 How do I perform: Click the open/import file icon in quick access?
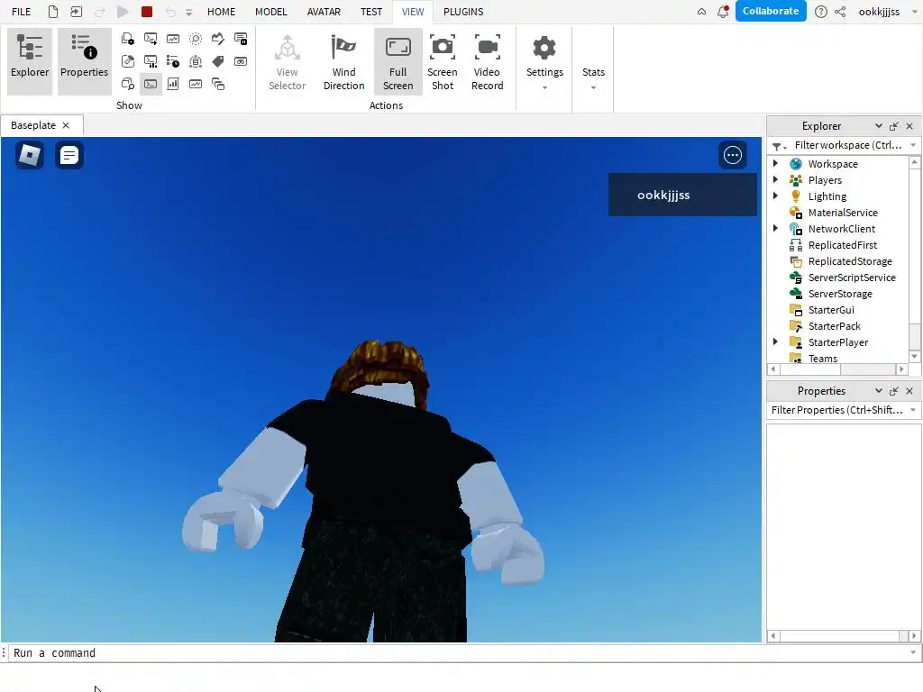(76, 11)
